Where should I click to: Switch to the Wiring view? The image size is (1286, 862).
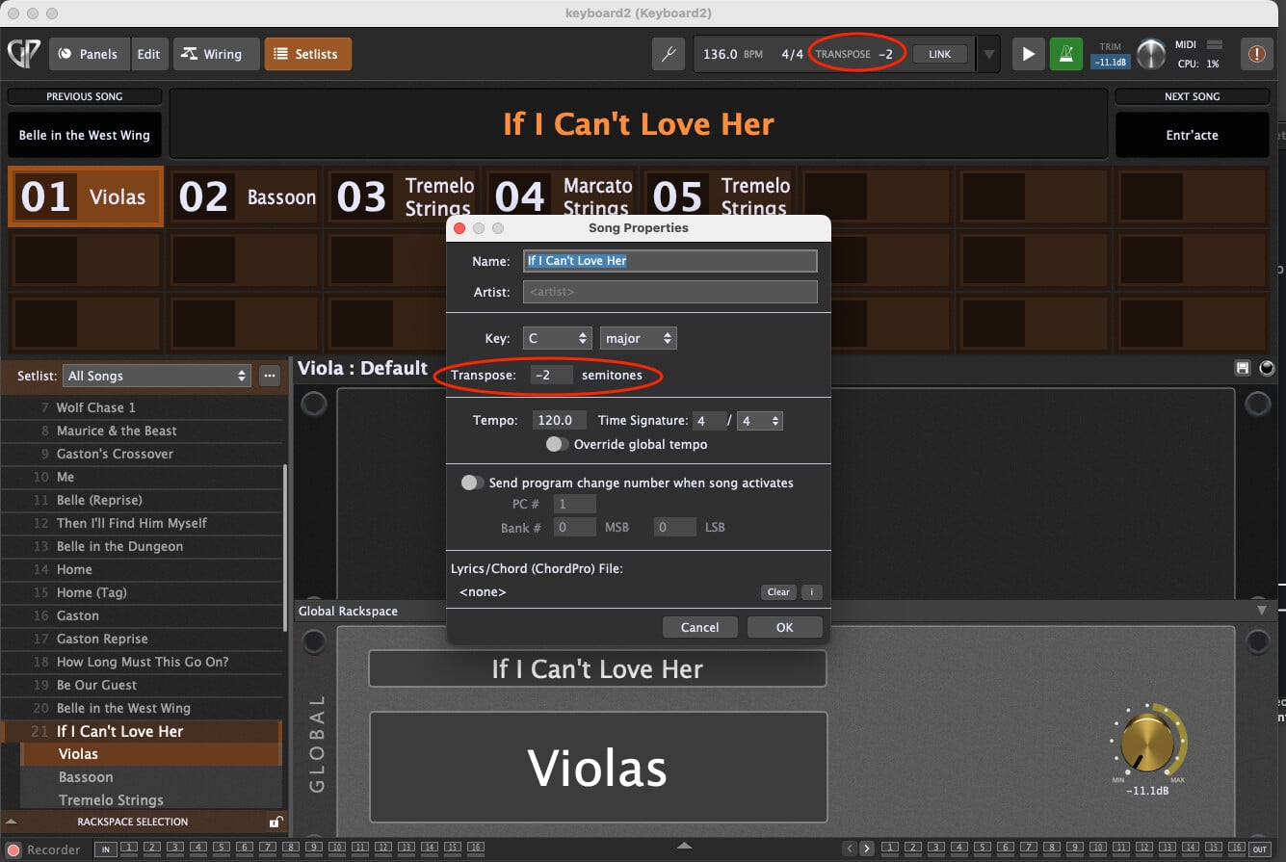(216, 54)
